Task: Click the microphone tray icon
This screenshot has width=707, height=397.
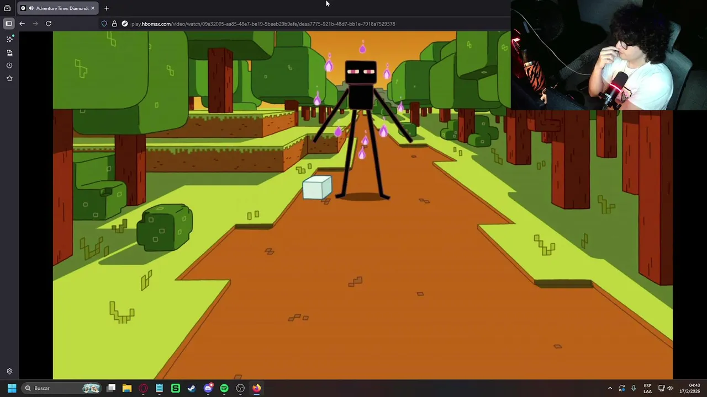Action: (634, 388)
